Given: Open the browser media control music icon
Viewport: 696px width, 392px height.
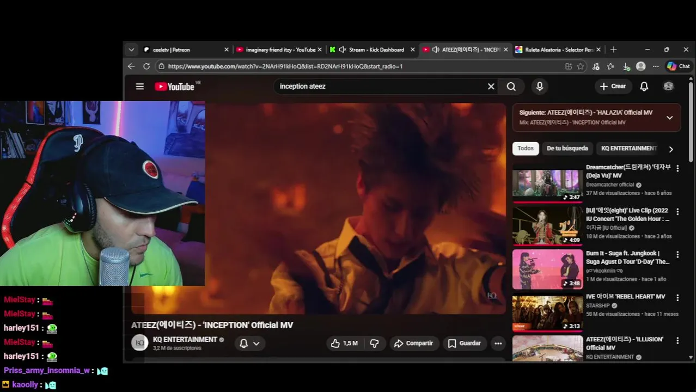Looking at the screenshot, I should pos(596,66).
